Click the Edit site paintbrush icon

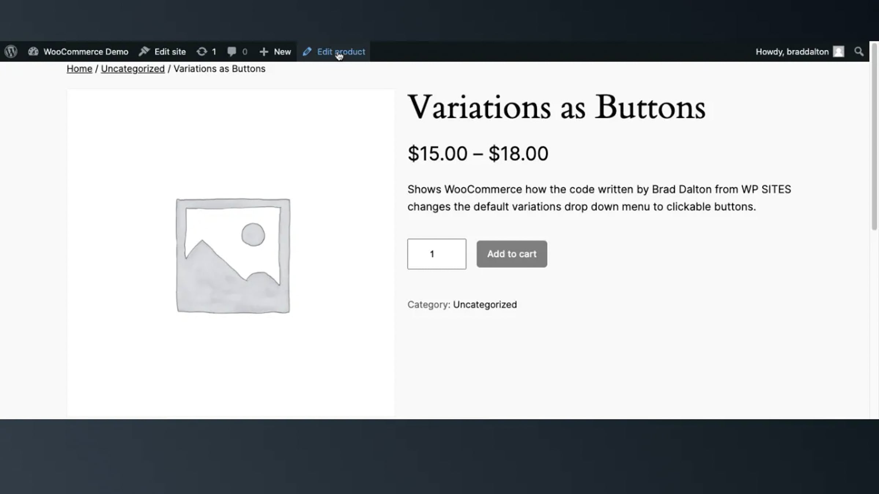(144, 52)
